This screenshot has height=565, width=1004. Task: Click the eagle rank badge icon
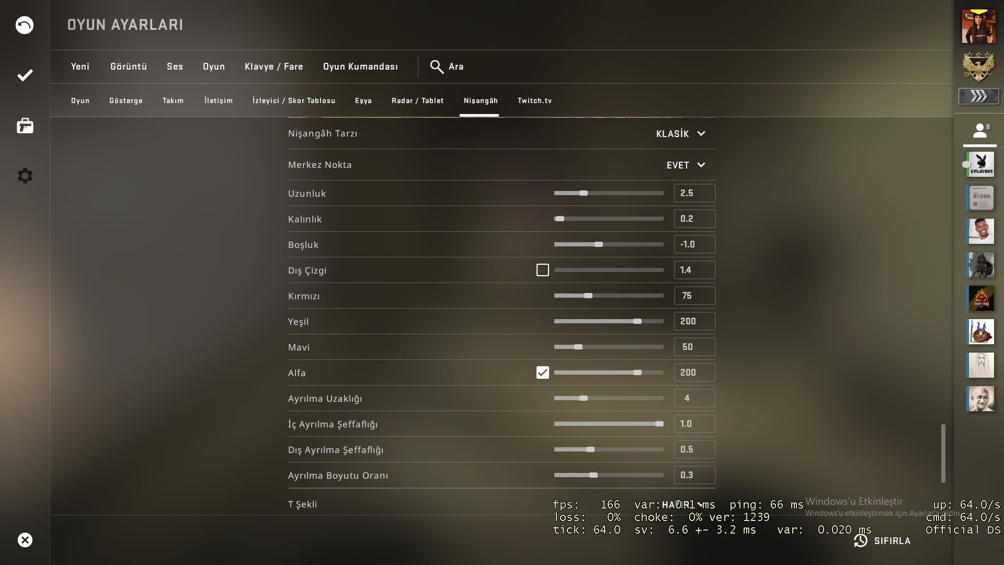pyautogui.click(x=978, y=66)
